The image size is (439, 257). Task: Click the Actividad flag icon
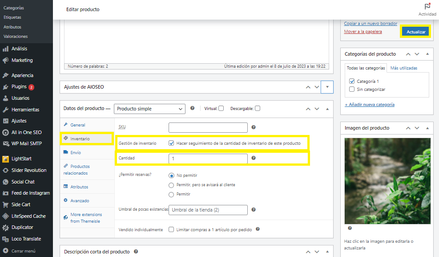click(x=427, y=6)
